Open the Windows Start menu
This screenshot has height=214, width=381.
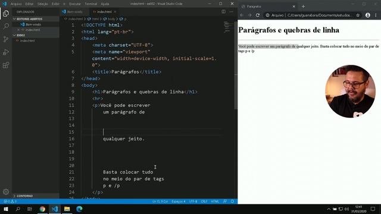(x=5, y=209)
